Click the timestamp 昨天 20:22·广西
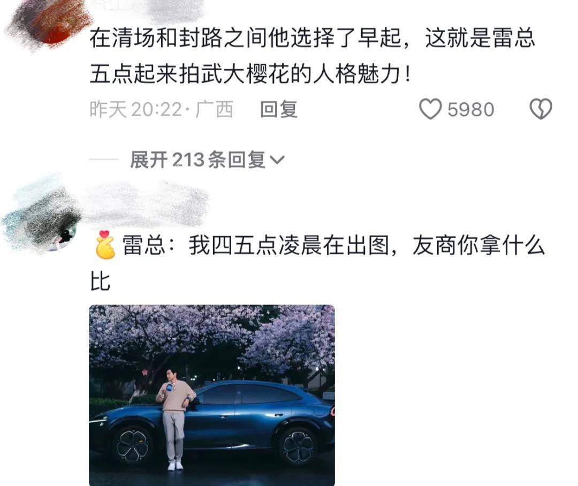578x486 pixels. point(162,110)
